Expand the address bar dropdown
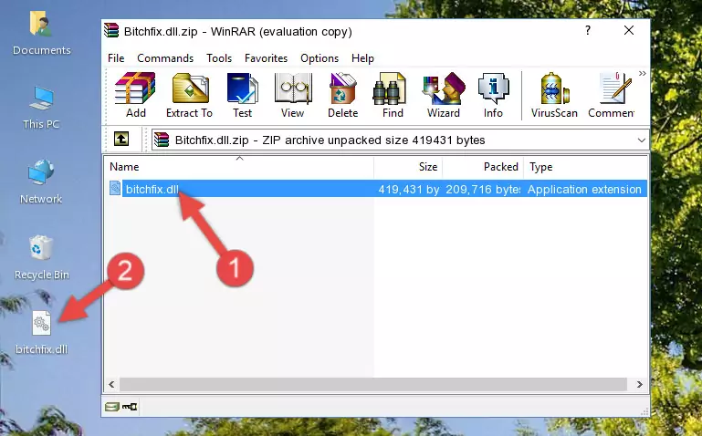The width and height of the screenshot is (702, 436). [x=641, y=140]
